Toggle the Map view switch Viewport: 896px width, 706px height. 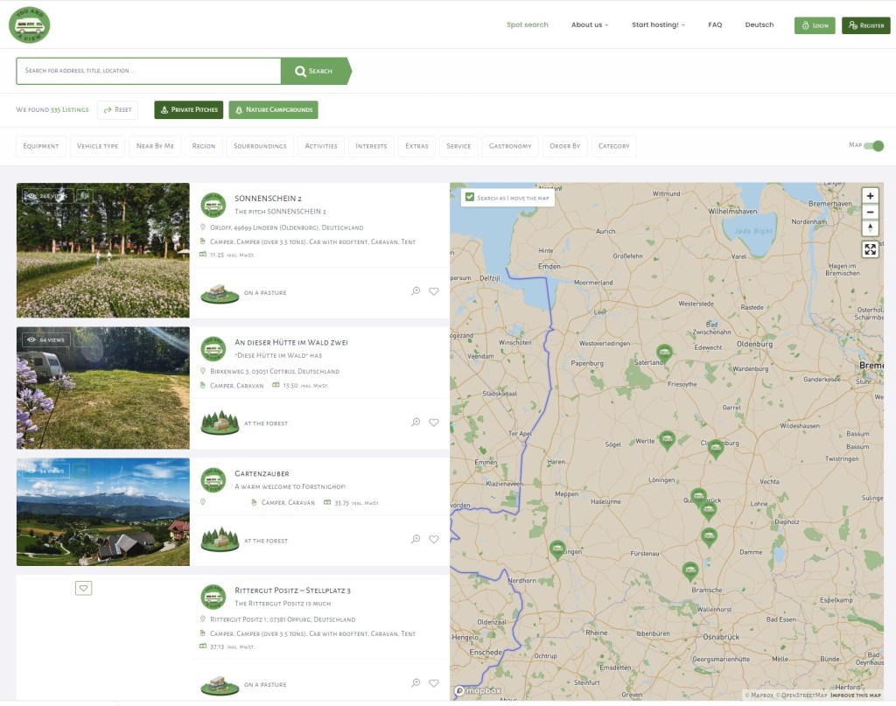point(873,146)
